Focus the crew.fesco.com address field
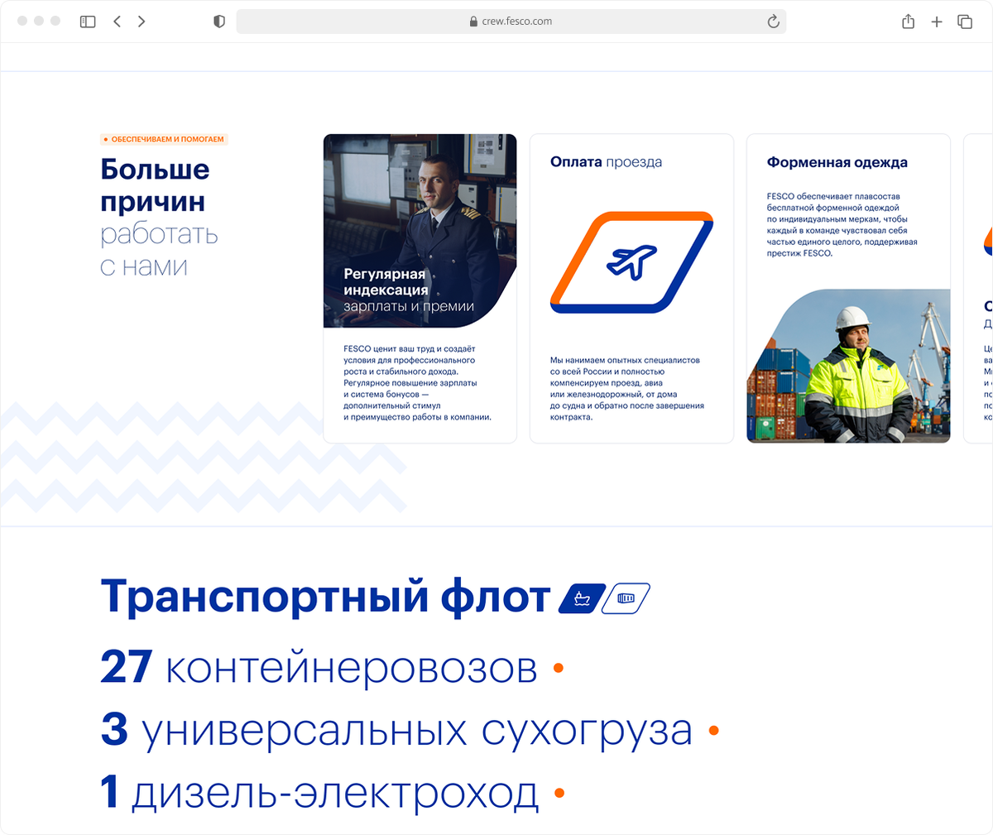Screen dimensions: 993x835 point(511,22)
